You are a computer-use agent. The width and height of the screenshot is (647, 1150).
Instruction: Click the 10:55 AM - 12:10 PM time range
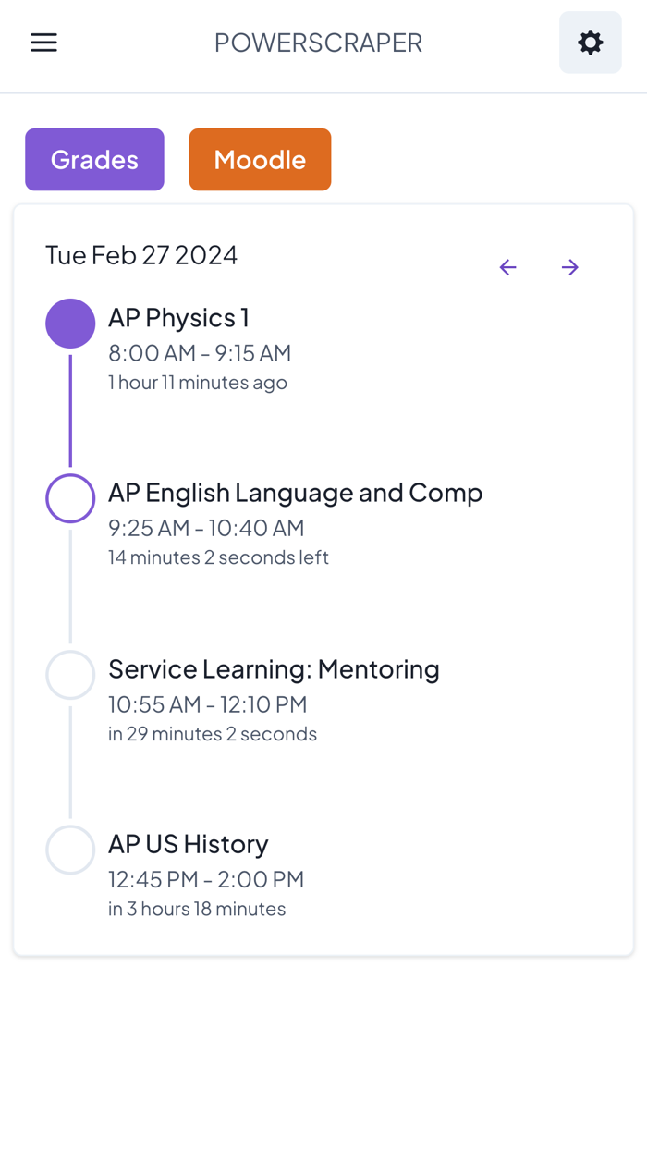[x=207, y=704]
